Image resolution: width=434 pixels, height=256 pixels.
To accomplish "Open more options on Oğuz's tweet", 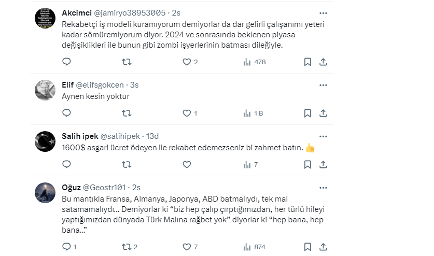I will (x=323, y=187).
